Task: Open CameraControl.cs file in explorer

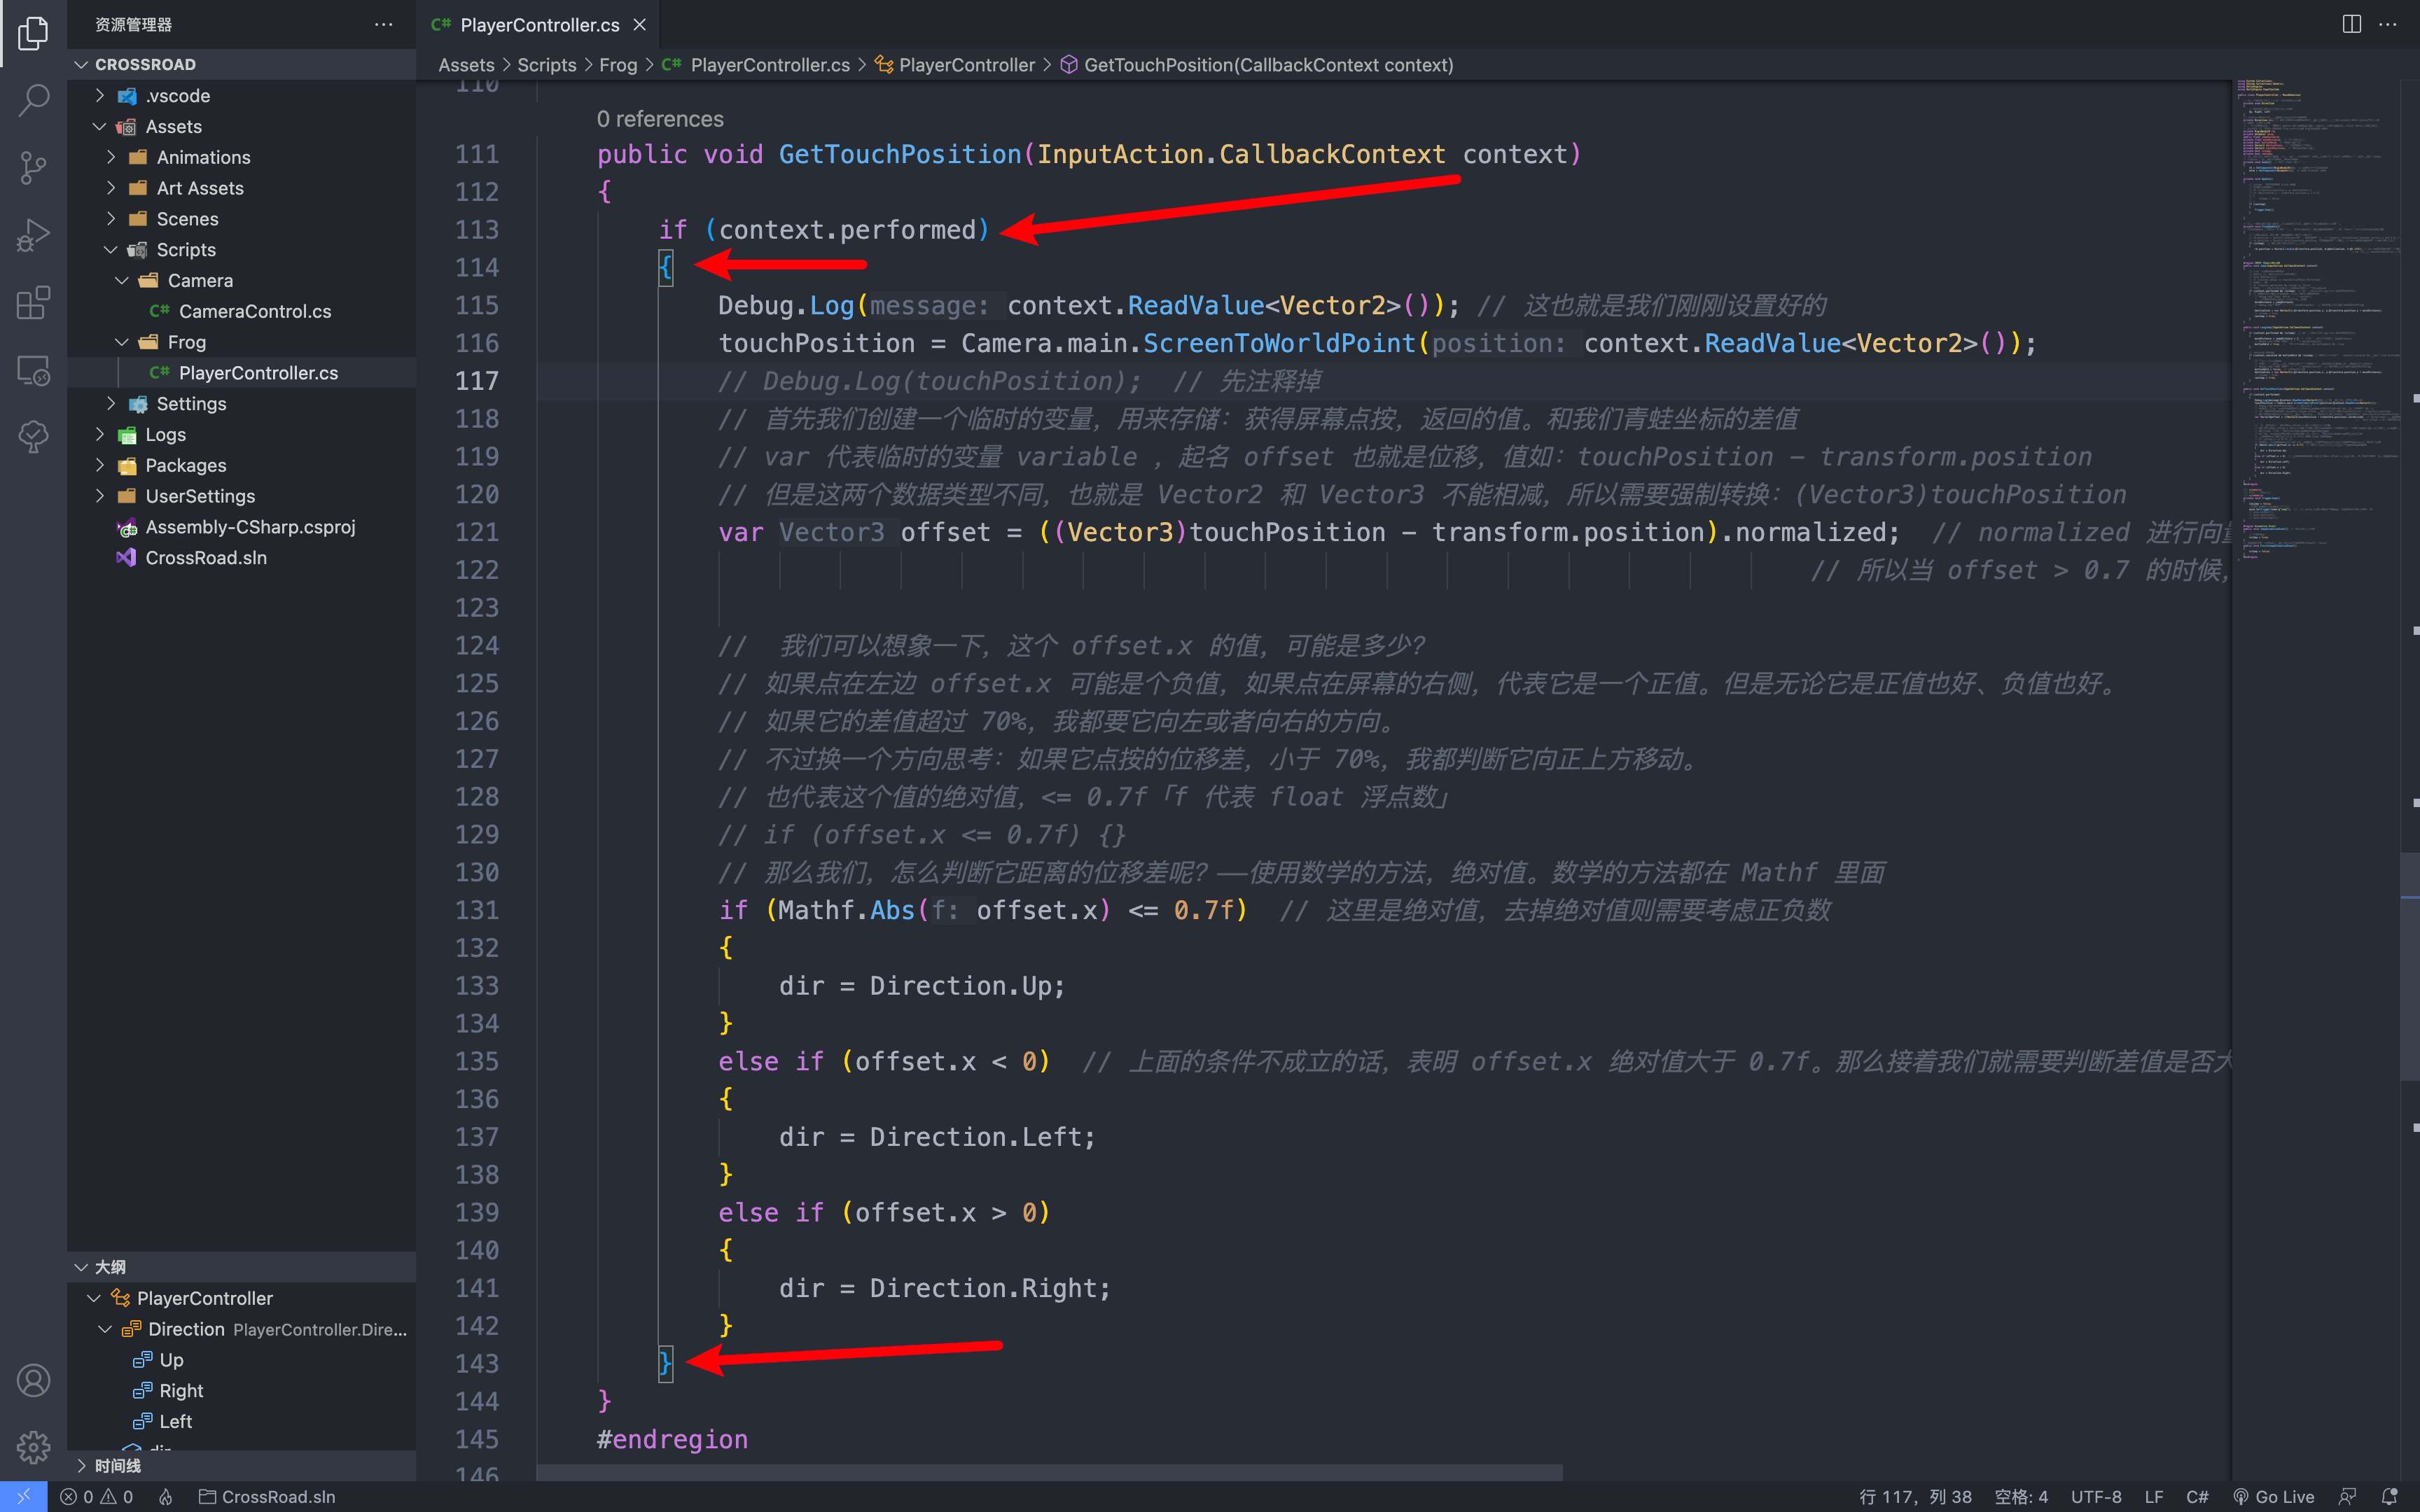Action: coord(241,311)
